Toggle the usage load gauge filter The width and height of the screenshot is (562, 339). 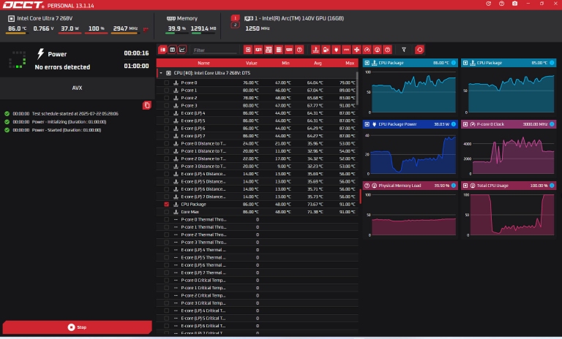[x=377, y=50]
